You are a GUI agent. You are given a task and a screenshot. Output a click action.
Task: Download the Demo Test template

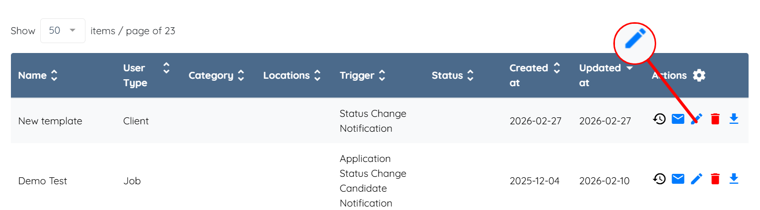(x=734, y=179)
